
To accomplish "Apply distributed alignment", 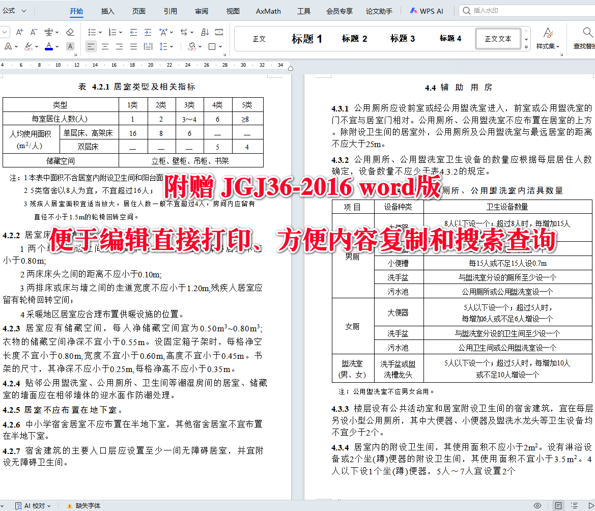I will [148, 47].
